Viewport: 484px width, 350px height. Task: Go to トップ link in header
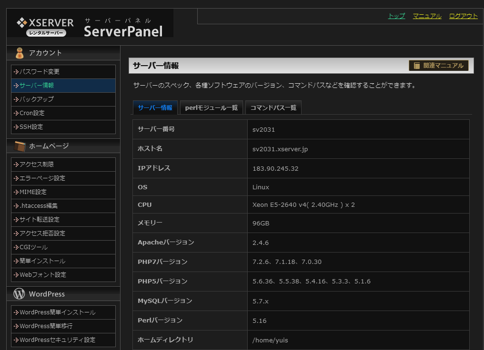coord(396,16)
